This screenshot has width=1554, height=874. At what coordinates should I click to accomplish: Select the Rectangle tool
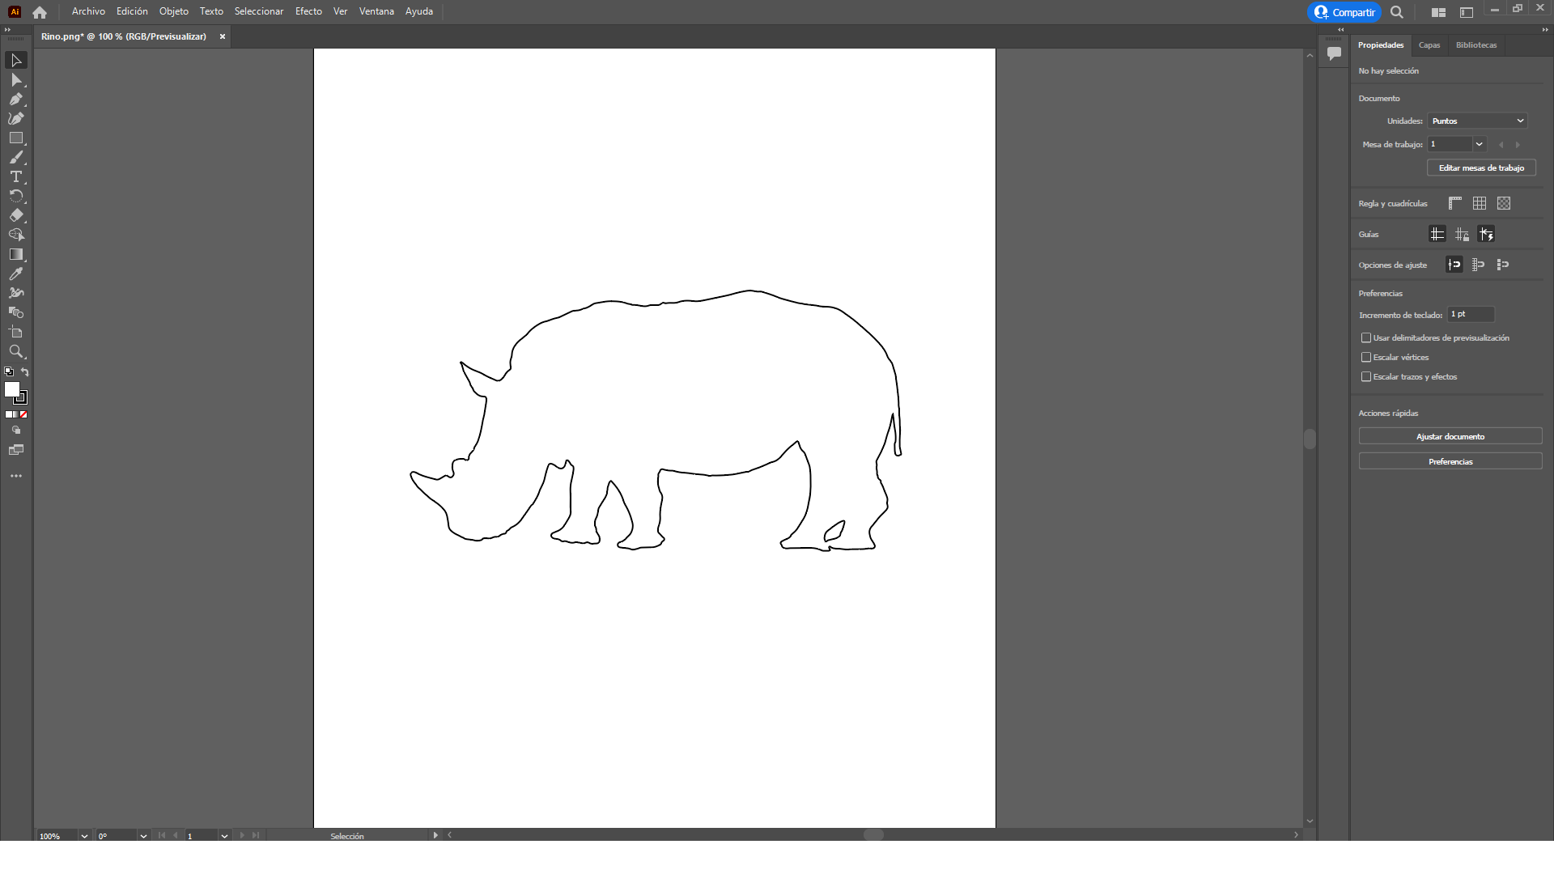15,138
